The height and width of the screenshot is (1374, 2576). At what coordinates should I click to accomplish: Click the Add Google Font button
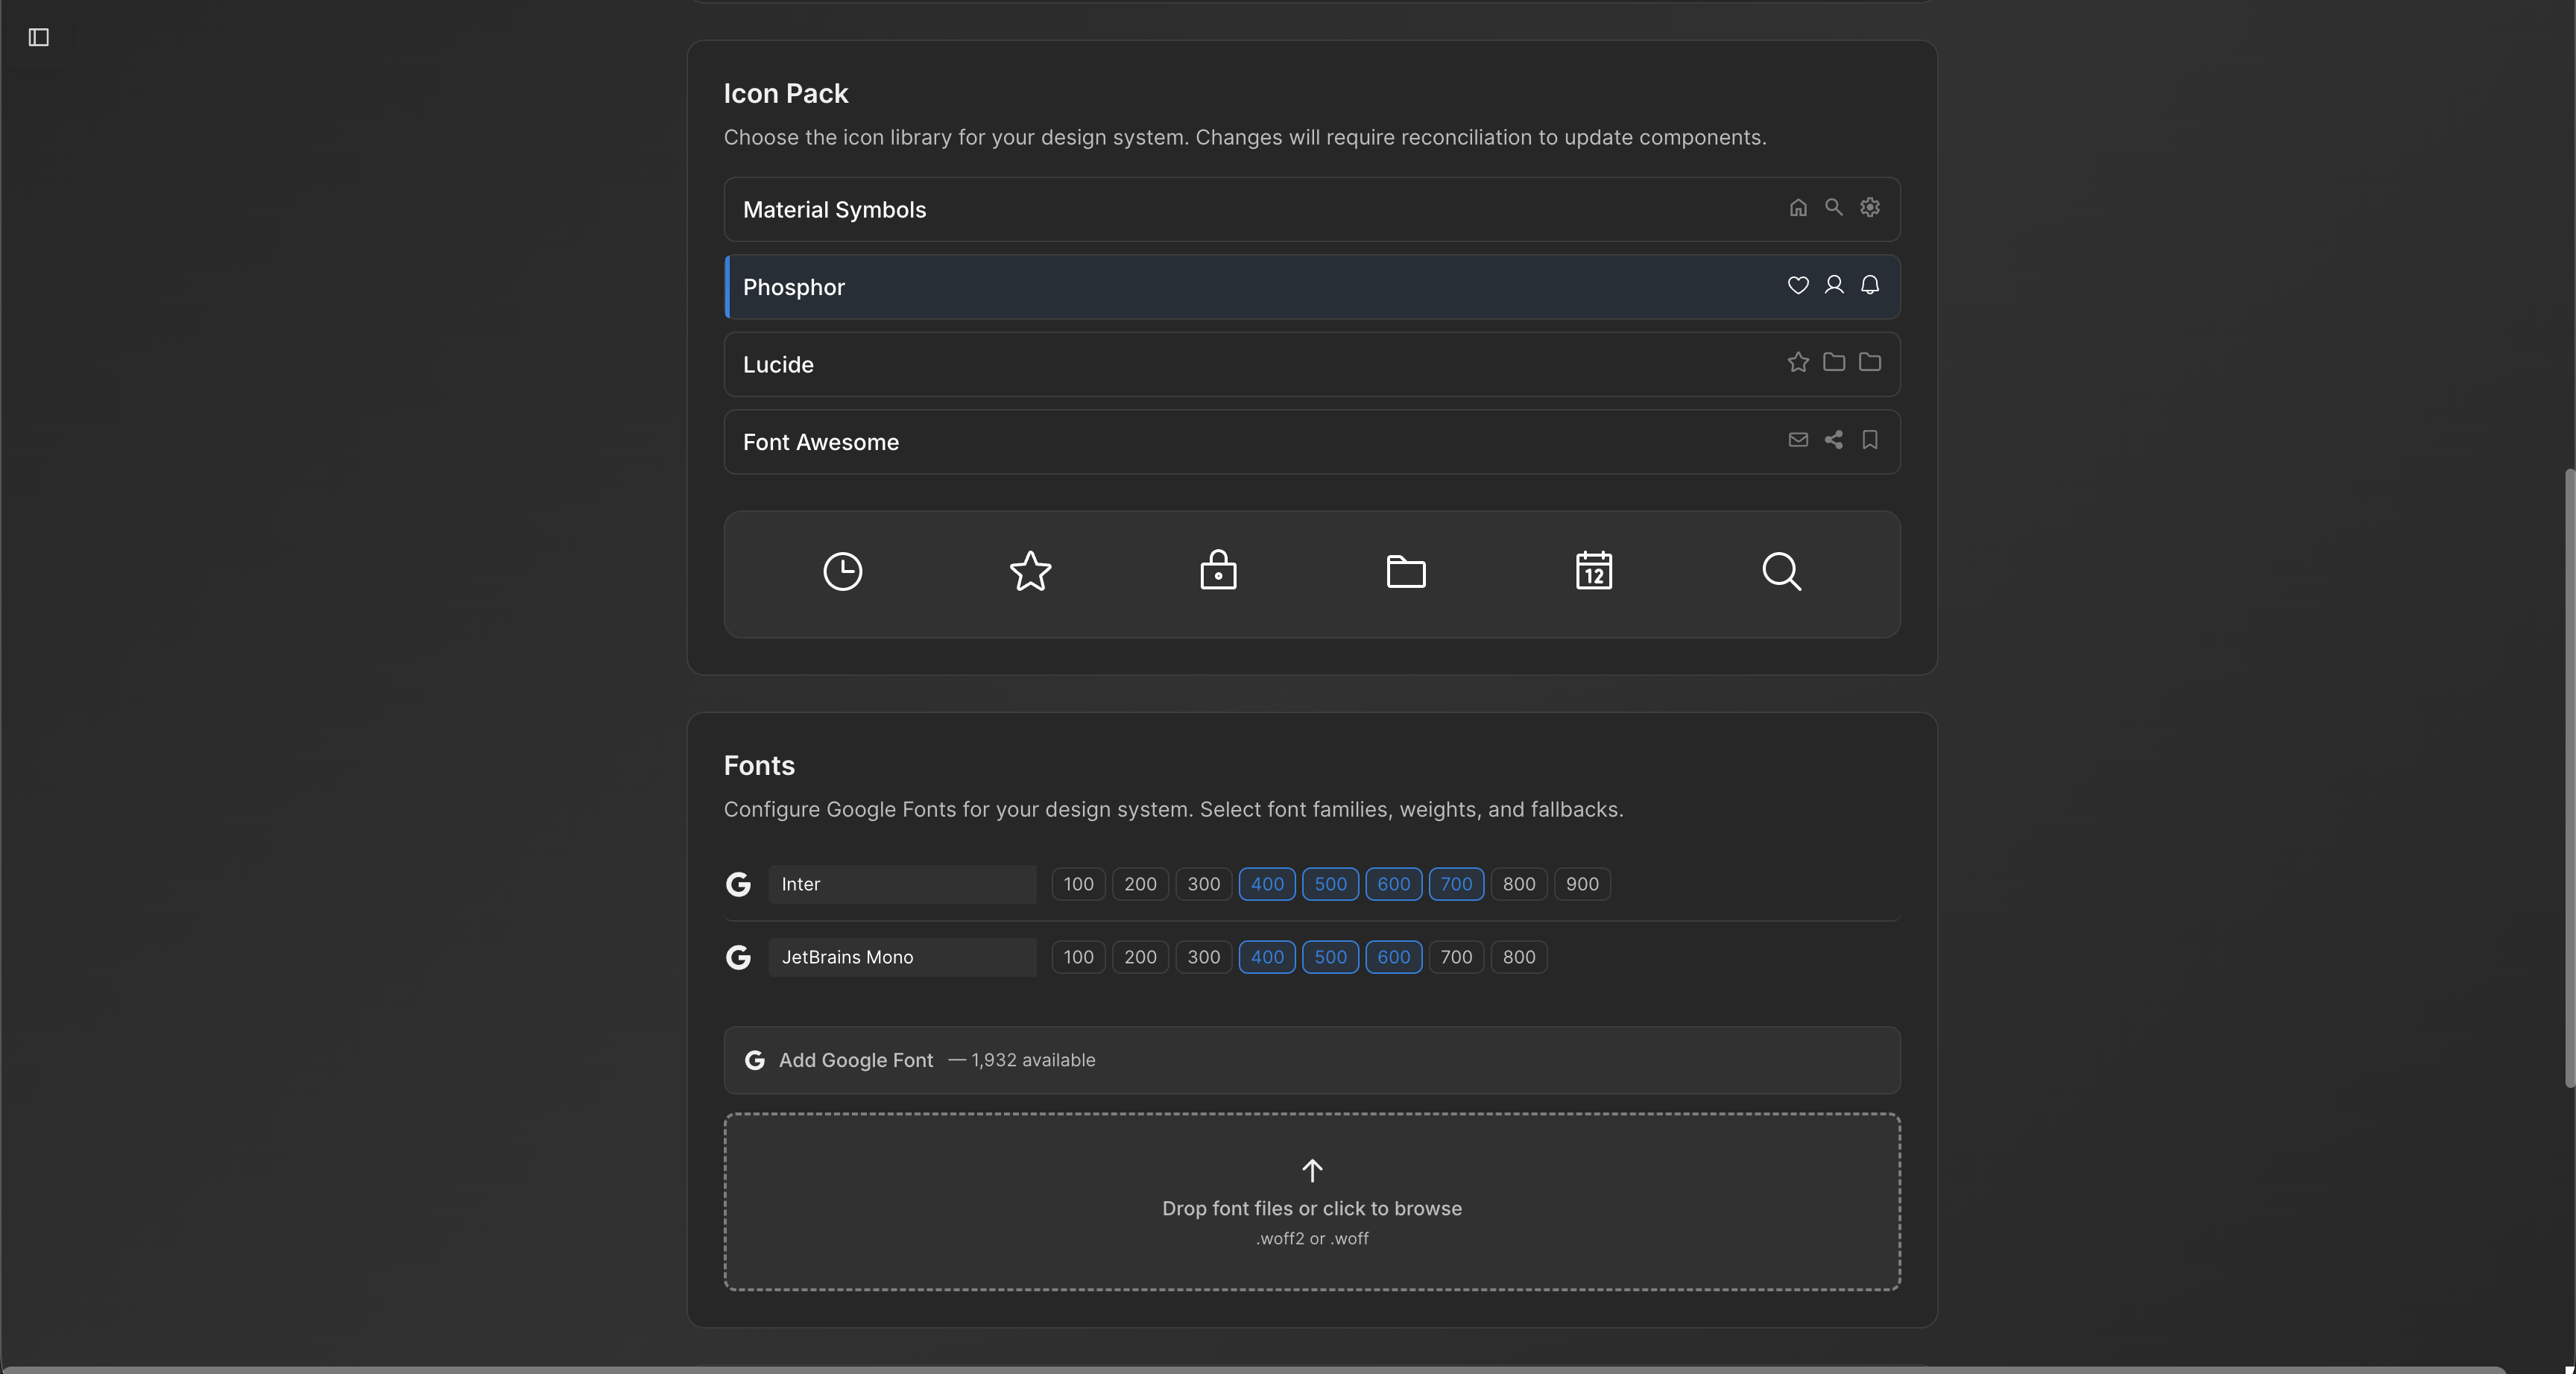click(1310, 1060)
